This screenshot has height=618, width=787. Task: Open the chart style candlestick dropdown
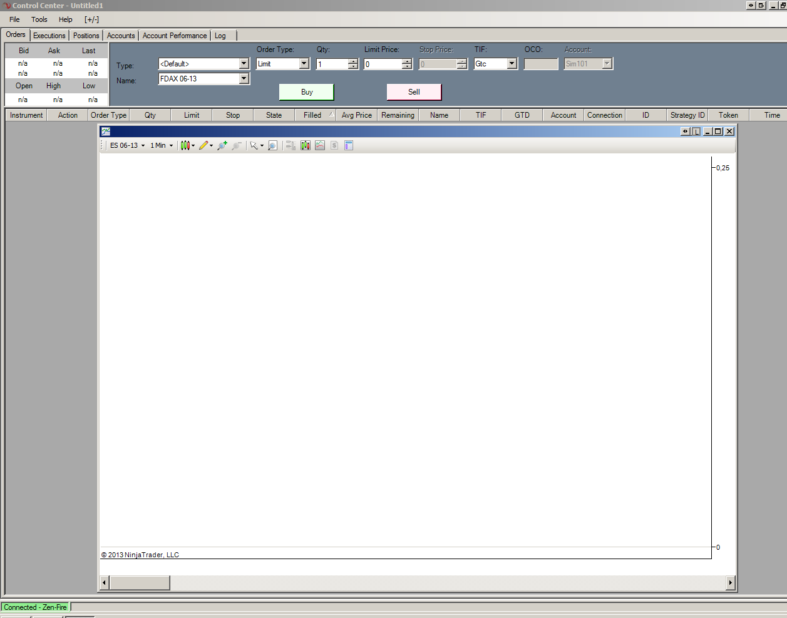(188, 145)
